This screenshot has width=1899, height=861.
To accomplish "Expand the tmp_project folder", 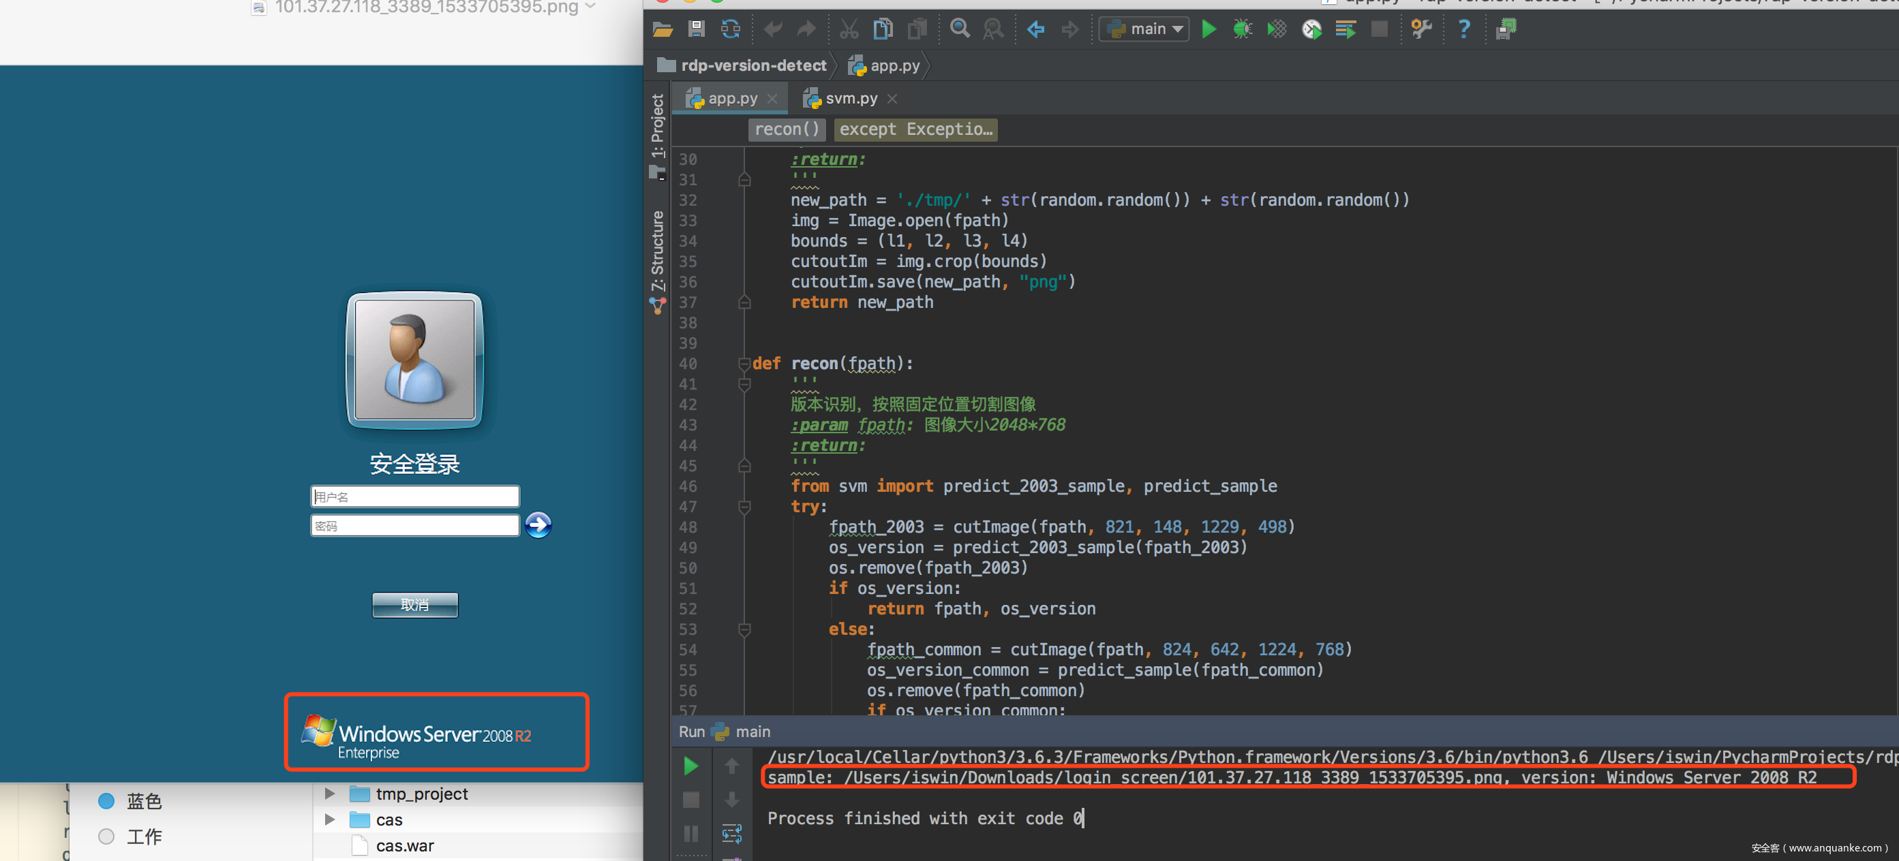I will click(x=331, y=794).
